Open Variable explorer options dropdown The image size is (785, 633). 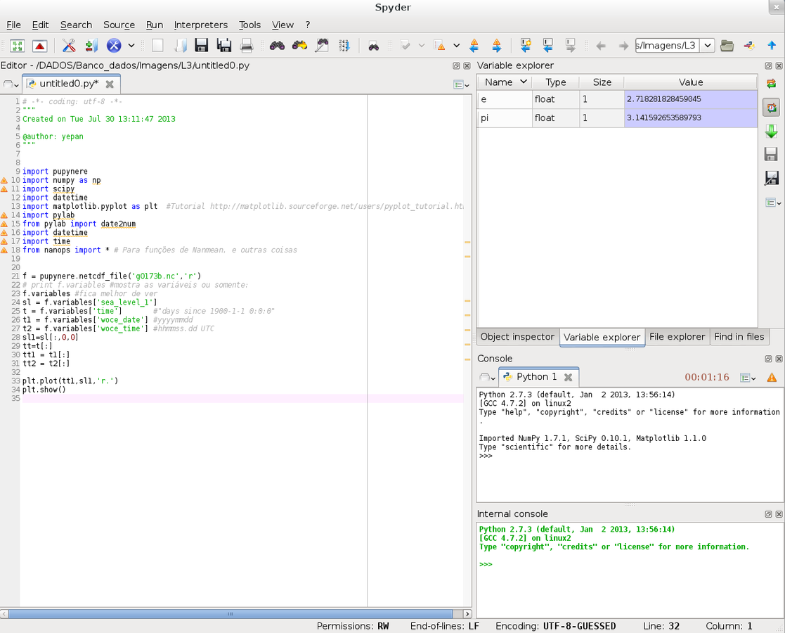pyautogui.click(x=772, y=203)
